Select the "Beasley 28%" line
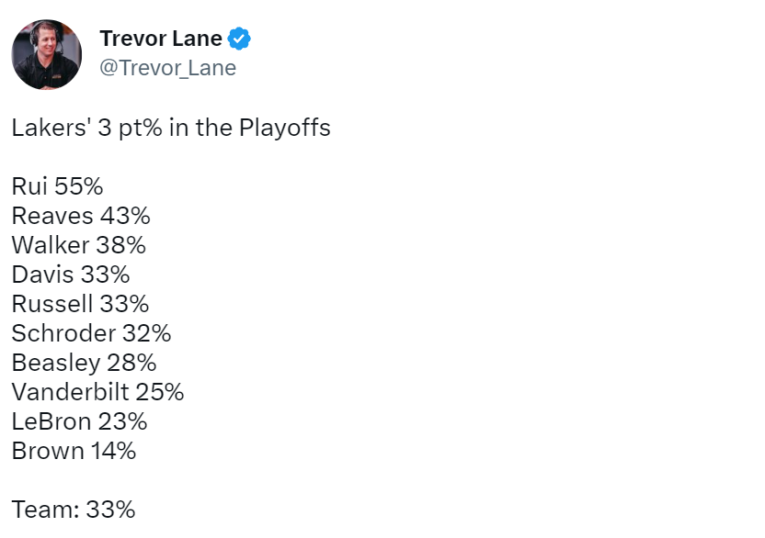The height and width of the screenshot is (538, 765). [84, 363]
